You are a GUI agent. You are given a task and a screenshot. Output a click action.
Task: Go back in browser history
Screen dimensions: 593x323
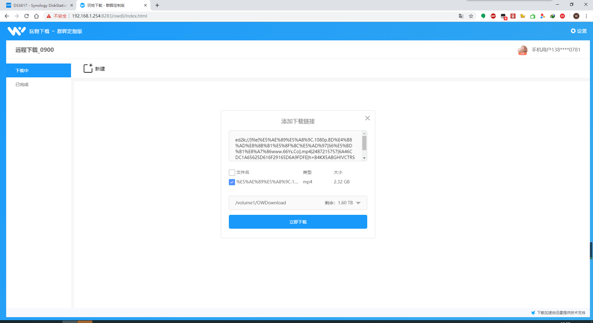click(7, 16)
